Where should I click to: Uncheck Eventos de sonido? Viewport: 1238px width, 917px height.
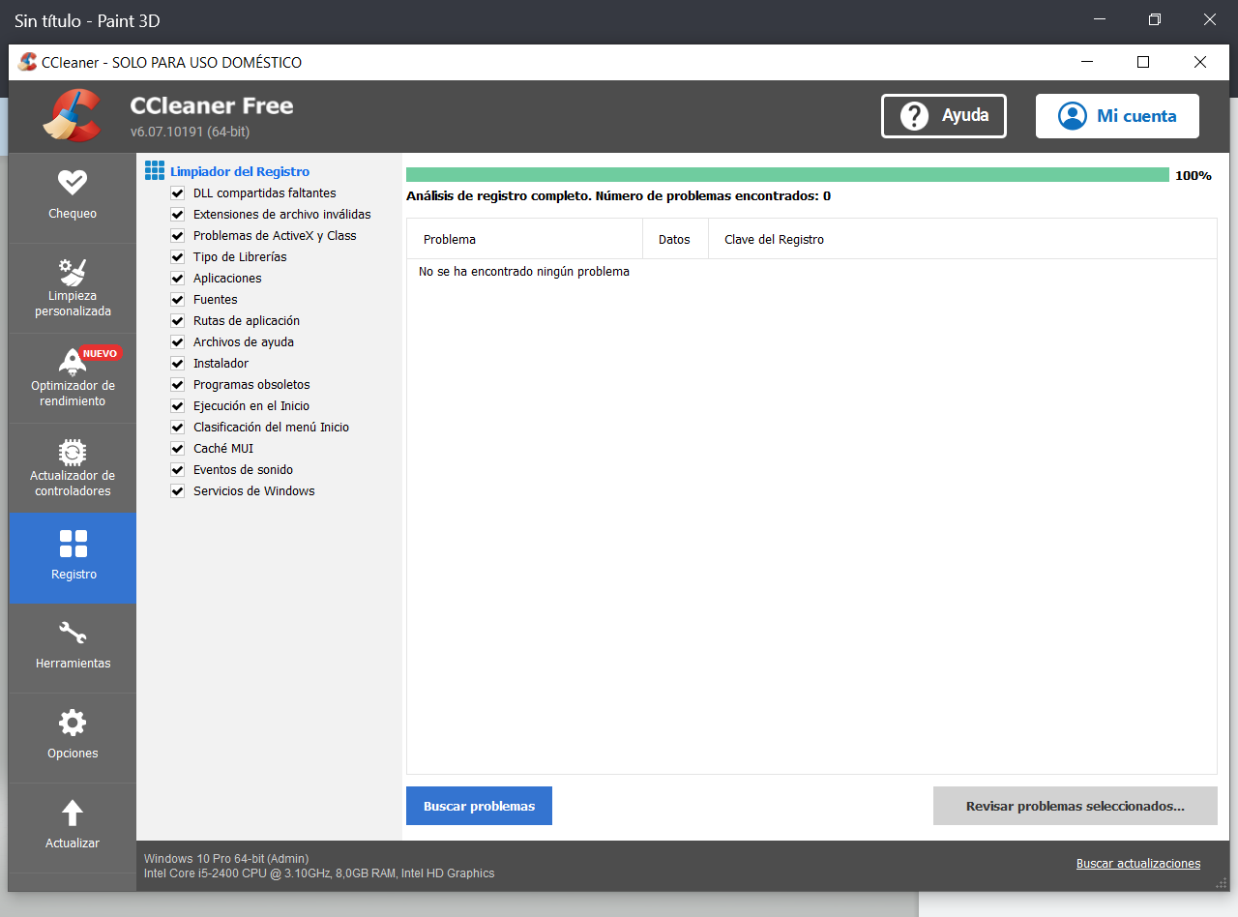[x=177, y=470]
